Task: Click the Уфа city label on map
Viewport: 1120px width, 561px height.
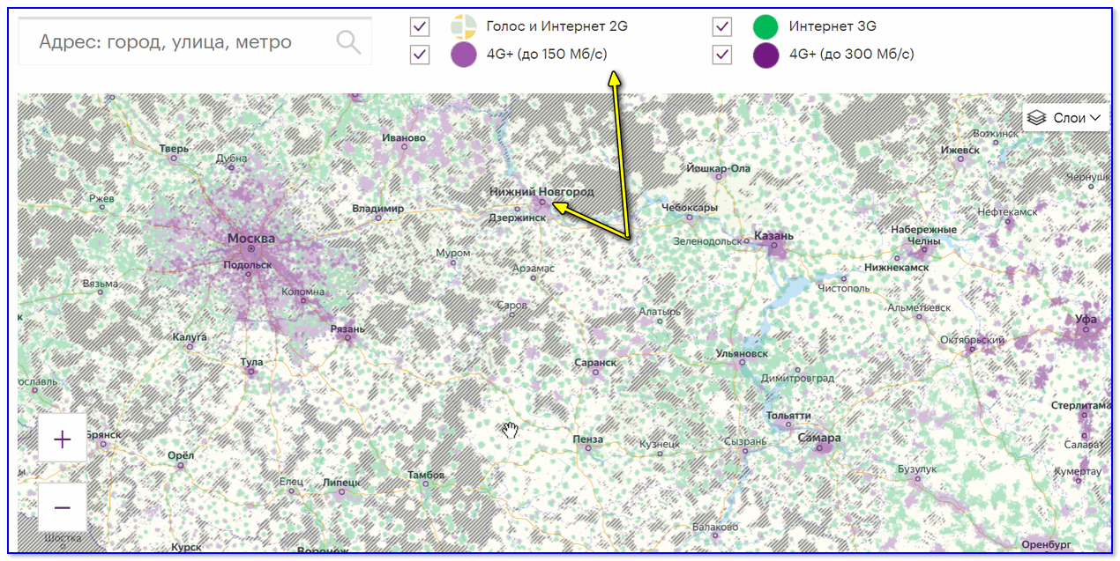Action: pos(1086,319)
